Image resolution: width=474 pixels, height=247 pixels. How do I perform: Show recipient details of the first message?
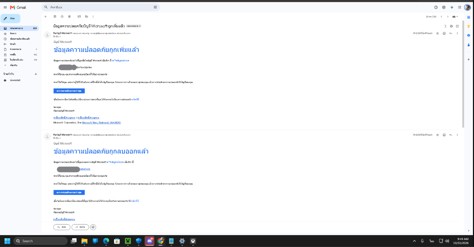click(60, 37)
